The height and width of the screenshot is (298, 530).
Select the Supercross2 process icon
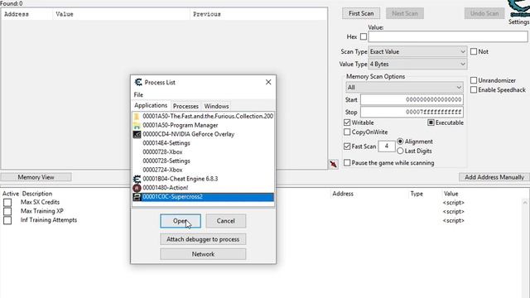pyautogui.click(x=137, y=197)
